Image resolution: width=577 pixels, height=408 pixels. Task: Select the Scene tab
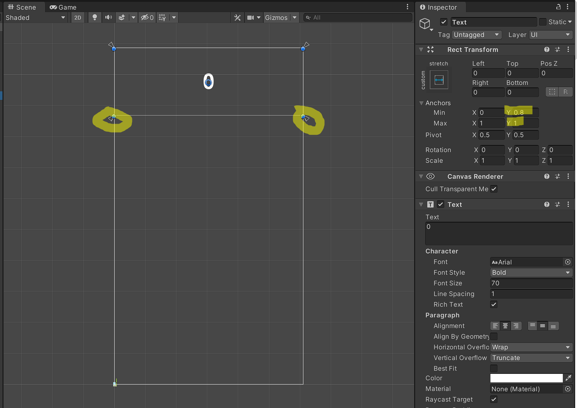click(22, 7)
